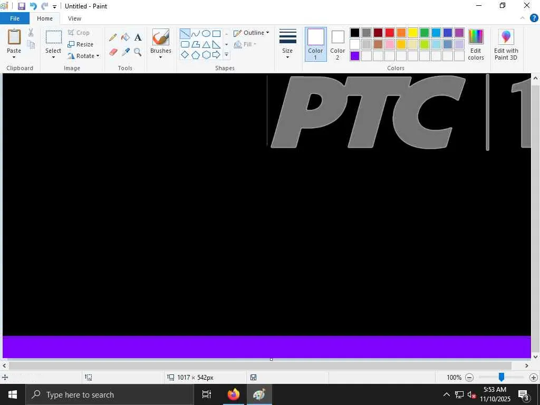Zoom in with the plus button
Image resolution: width=540 pixels, height=405 pixels.
[534, 378]
